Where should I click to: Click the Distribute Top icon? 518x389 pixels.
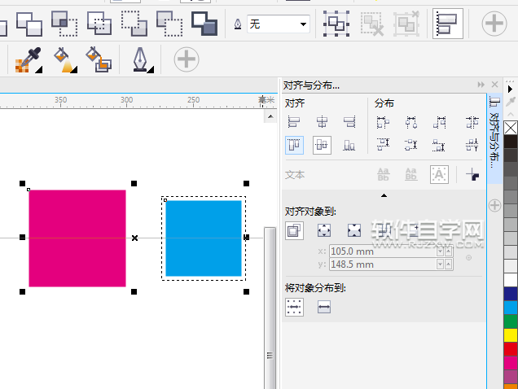pos(384,145)
